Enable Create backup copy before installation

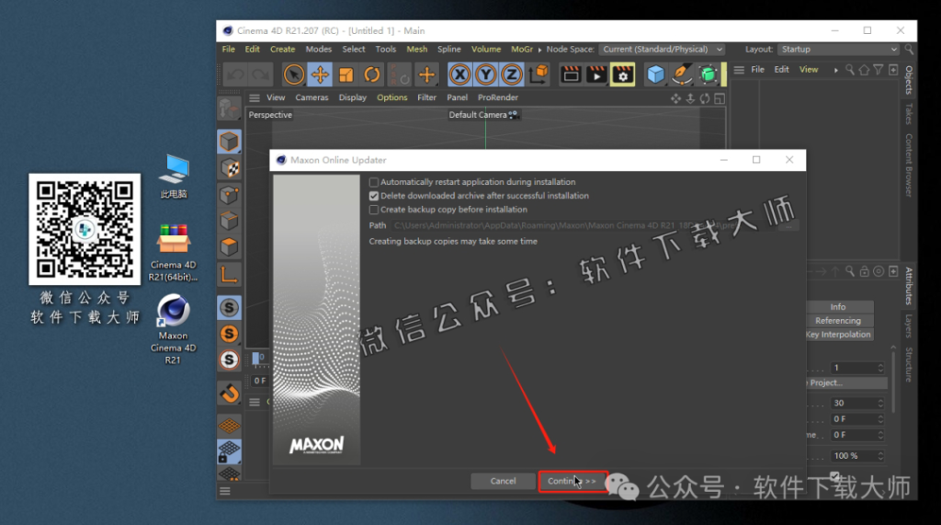(374, 210)
